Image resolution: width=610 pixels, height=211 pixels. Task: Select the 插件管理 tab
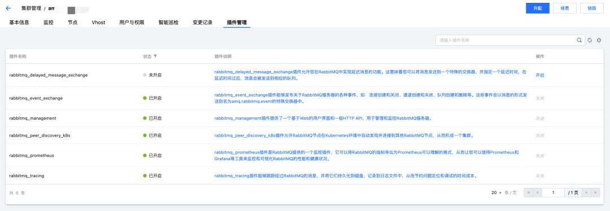point(237,23)
